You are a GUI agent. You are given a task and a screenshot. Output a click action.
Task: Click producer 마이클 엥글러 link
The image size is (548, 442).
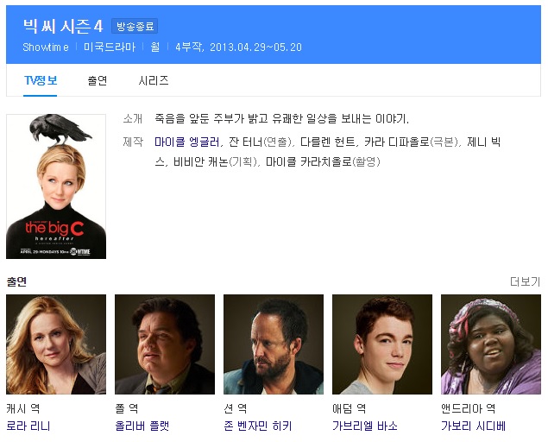pos(187,141)
